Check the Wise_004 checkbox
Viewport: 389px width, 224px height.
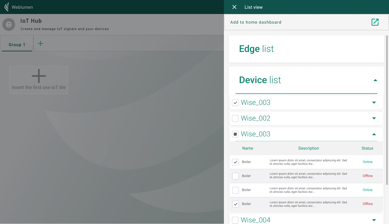coord(235,220)
